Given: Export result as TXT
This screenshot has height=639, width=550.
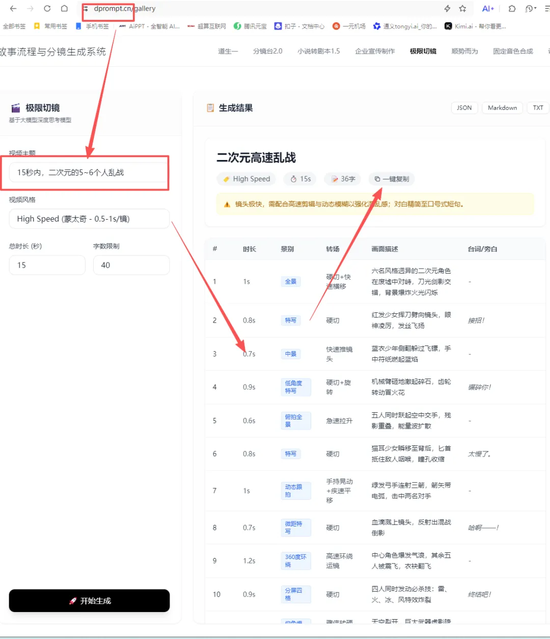Looking at the screenshot, I should (x=538, y=108).
